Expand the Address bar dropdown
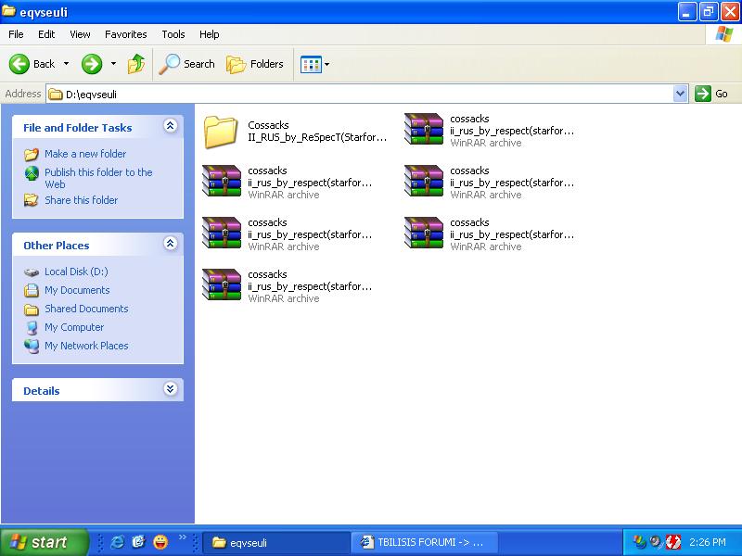This screenshot has width=742, height=556. (x=681, y=94)
